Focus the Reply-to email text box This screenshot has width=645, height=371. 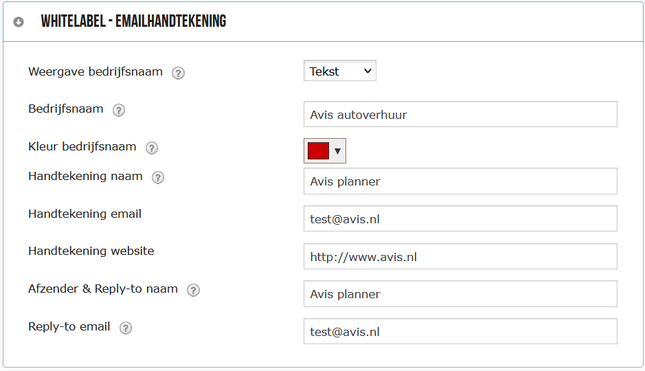click(460, 332)
